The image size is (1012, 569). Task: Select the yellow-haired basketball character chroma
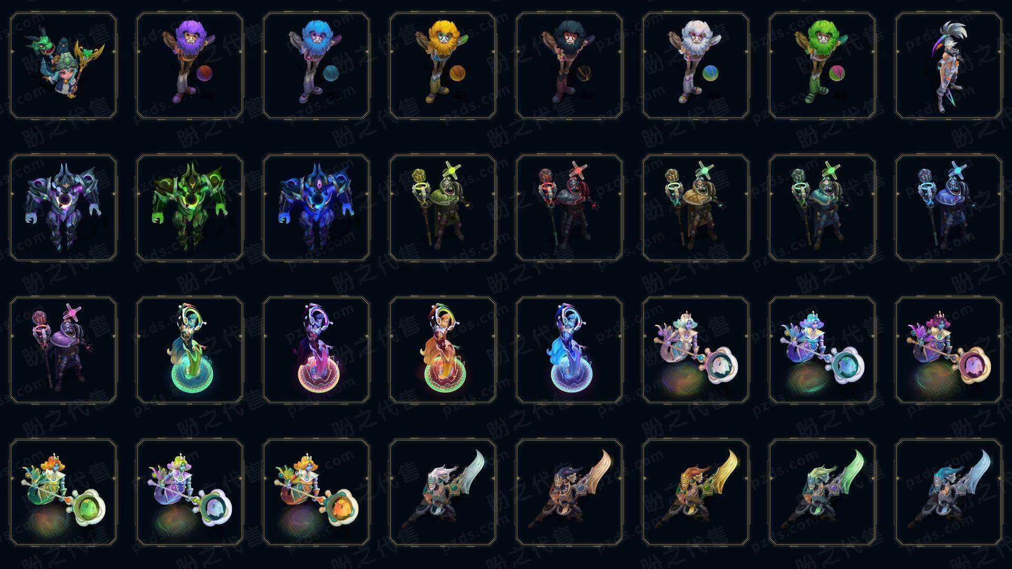tap(443, 66)
